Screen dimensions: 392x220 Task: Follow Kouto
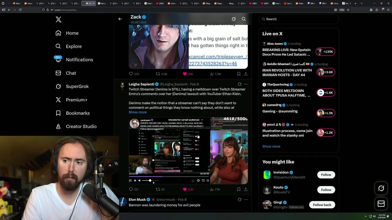click(x=326, y=190)
